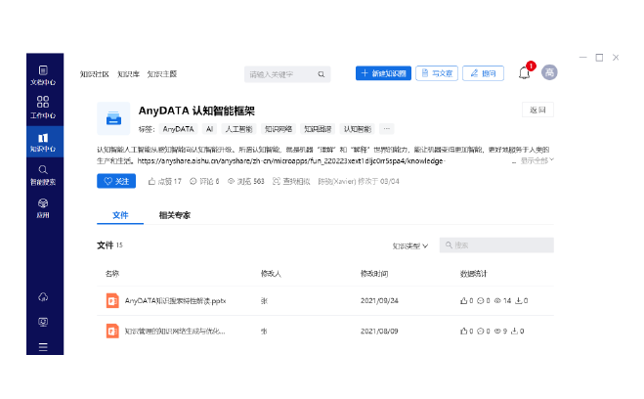Select 知识中心 in the sidebar

point(45,142)
